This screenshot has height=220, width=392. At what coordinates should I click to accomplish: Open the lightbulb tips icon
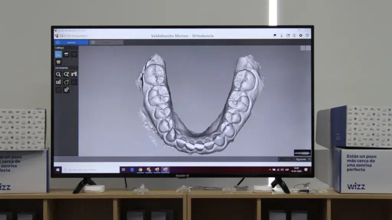[281, 36]
